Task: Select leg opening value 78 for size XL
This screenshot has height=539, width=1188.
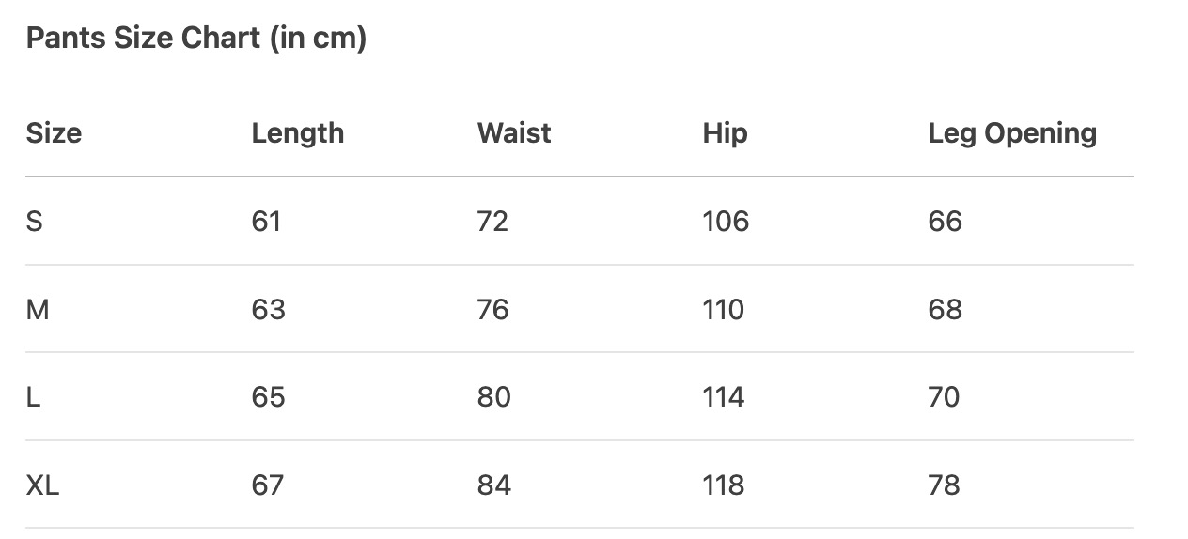Action: [944, 485]
